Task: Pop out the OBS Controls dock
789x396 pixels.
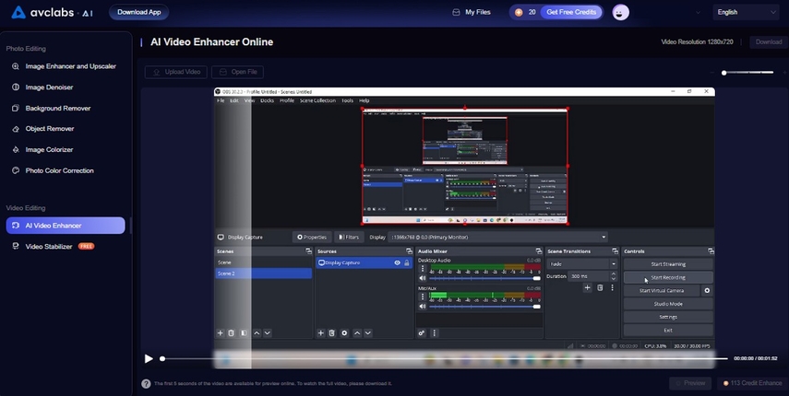Action: [x=711, y=251]
